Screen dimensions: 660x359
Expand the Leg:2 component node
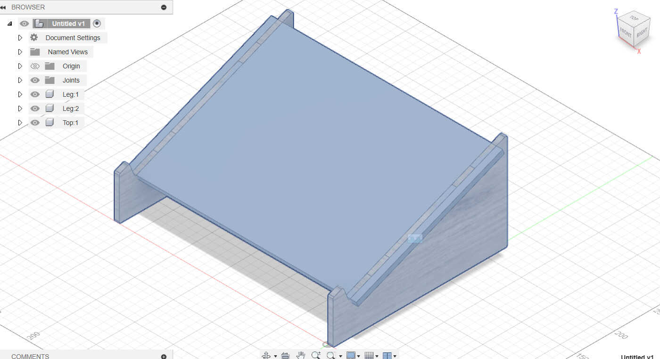[x=20, y=109]
